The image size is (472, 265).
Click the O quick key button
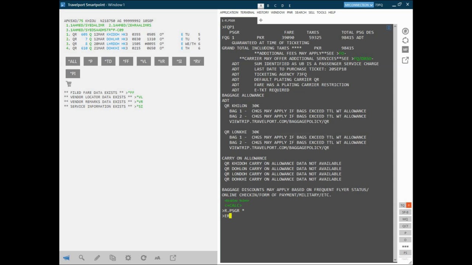405,240
